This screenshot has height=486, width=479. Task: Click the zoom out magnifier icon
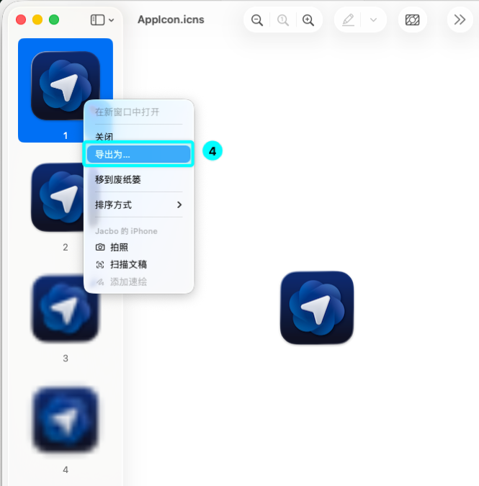257,20
